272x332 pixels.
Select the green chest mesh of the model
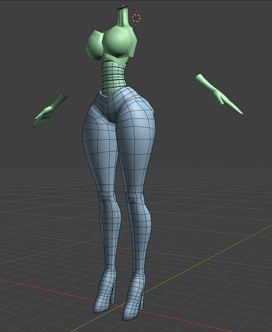point(111,45)
